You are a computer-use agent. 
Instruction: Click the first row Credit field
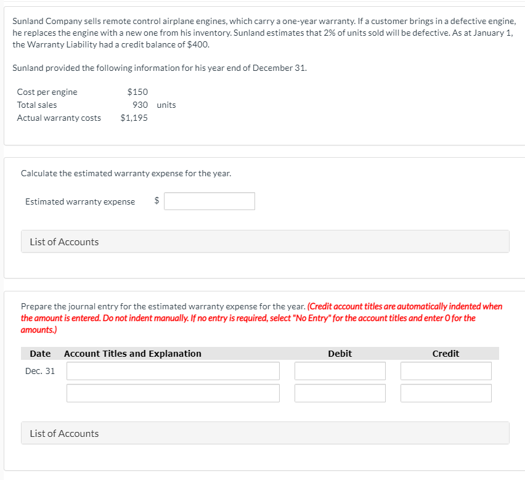pyautogui.click(x=446, y=371)
